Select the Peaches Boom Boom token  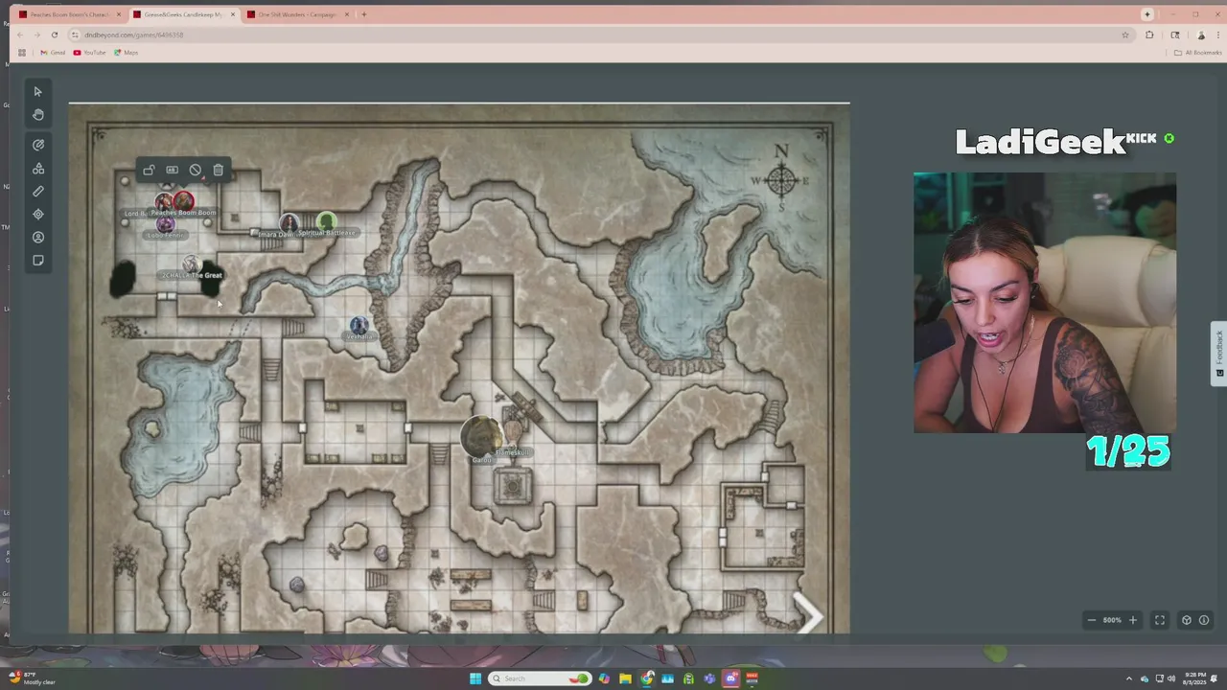coord(183,203)
